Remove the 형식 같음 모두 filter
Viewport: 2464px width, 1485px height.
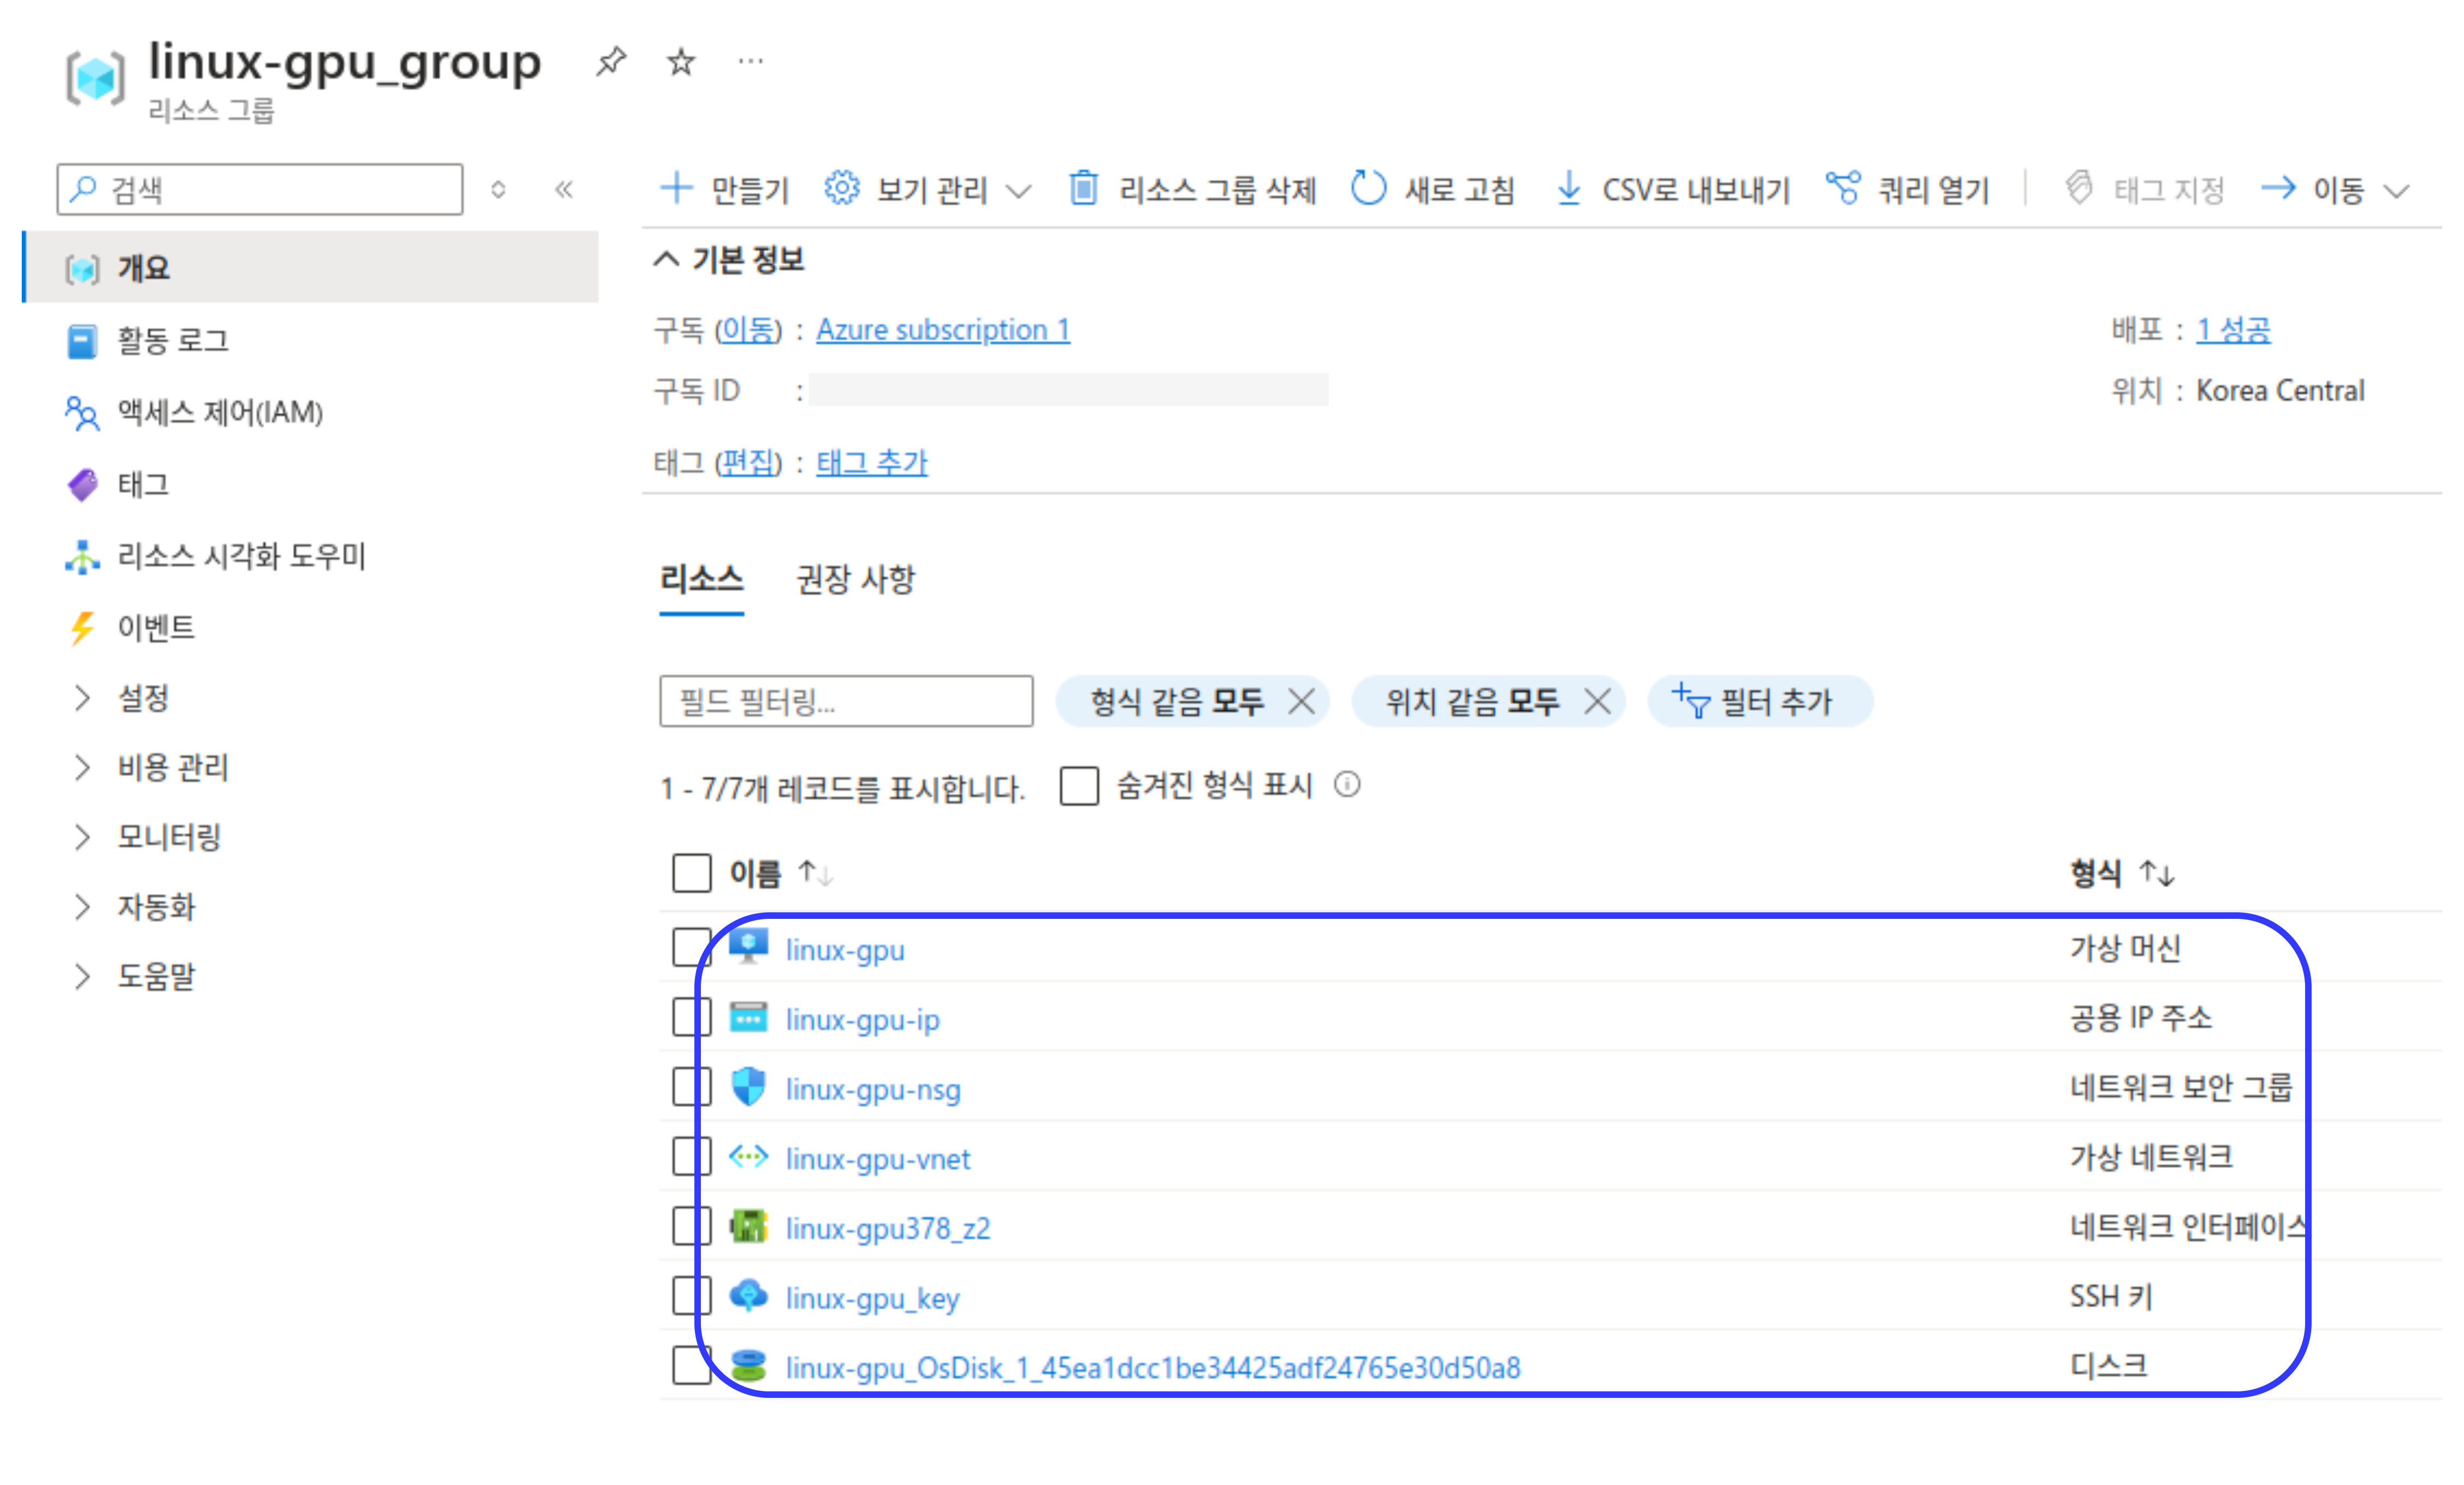[1301, 702]
